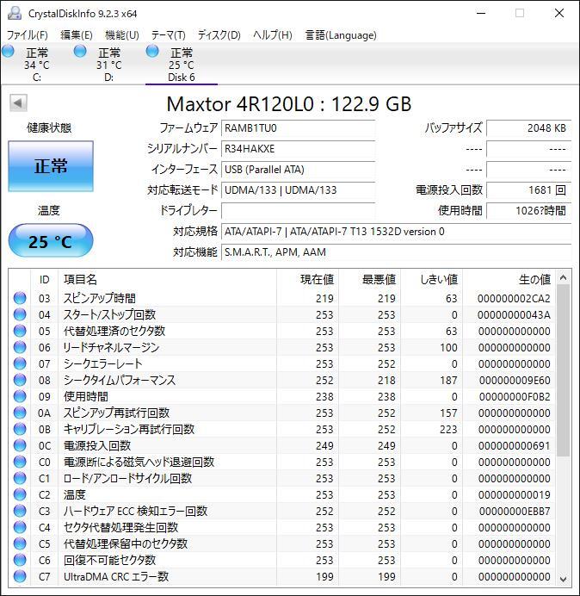Viewport: 580px width, 596px height.
Task: Select the スピンアップ時間 row name
Action: coord(100,298)
